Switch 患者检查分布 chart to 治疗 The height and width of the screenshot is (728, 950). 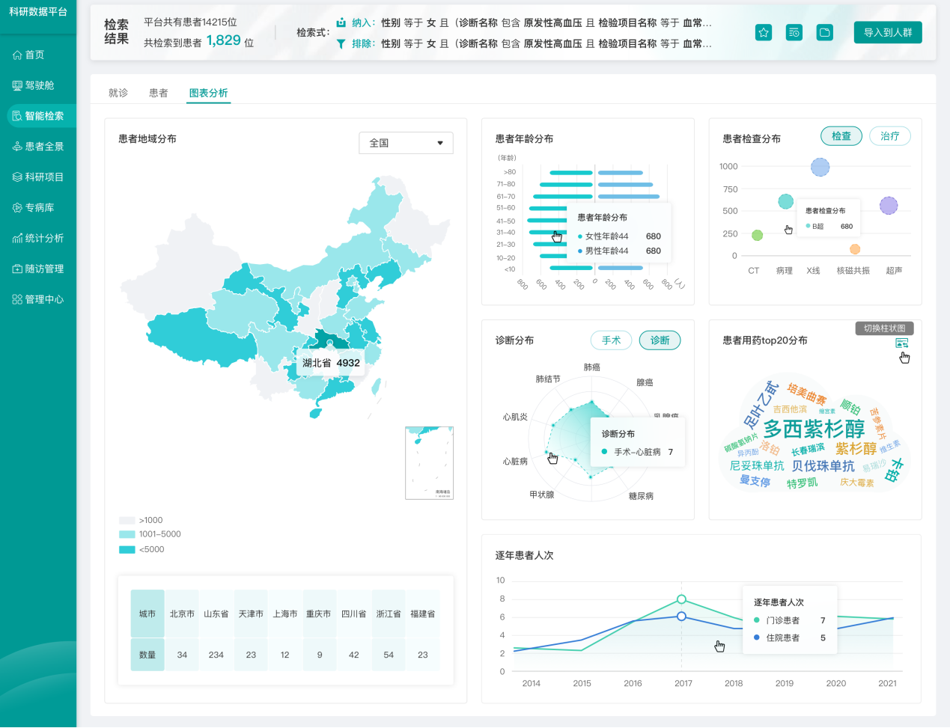[x=889, y=136]
